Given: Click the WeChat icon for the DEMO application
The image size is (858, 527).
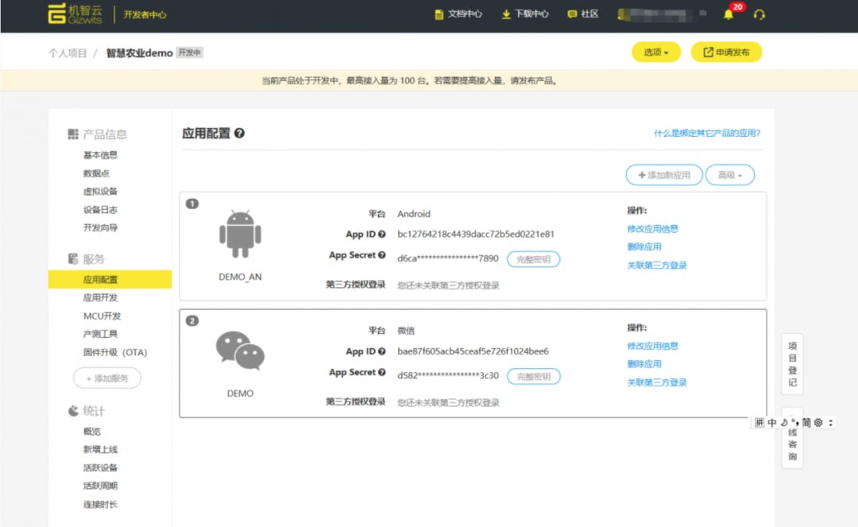Looking at the screenshot, I should [x=239, y=351].
